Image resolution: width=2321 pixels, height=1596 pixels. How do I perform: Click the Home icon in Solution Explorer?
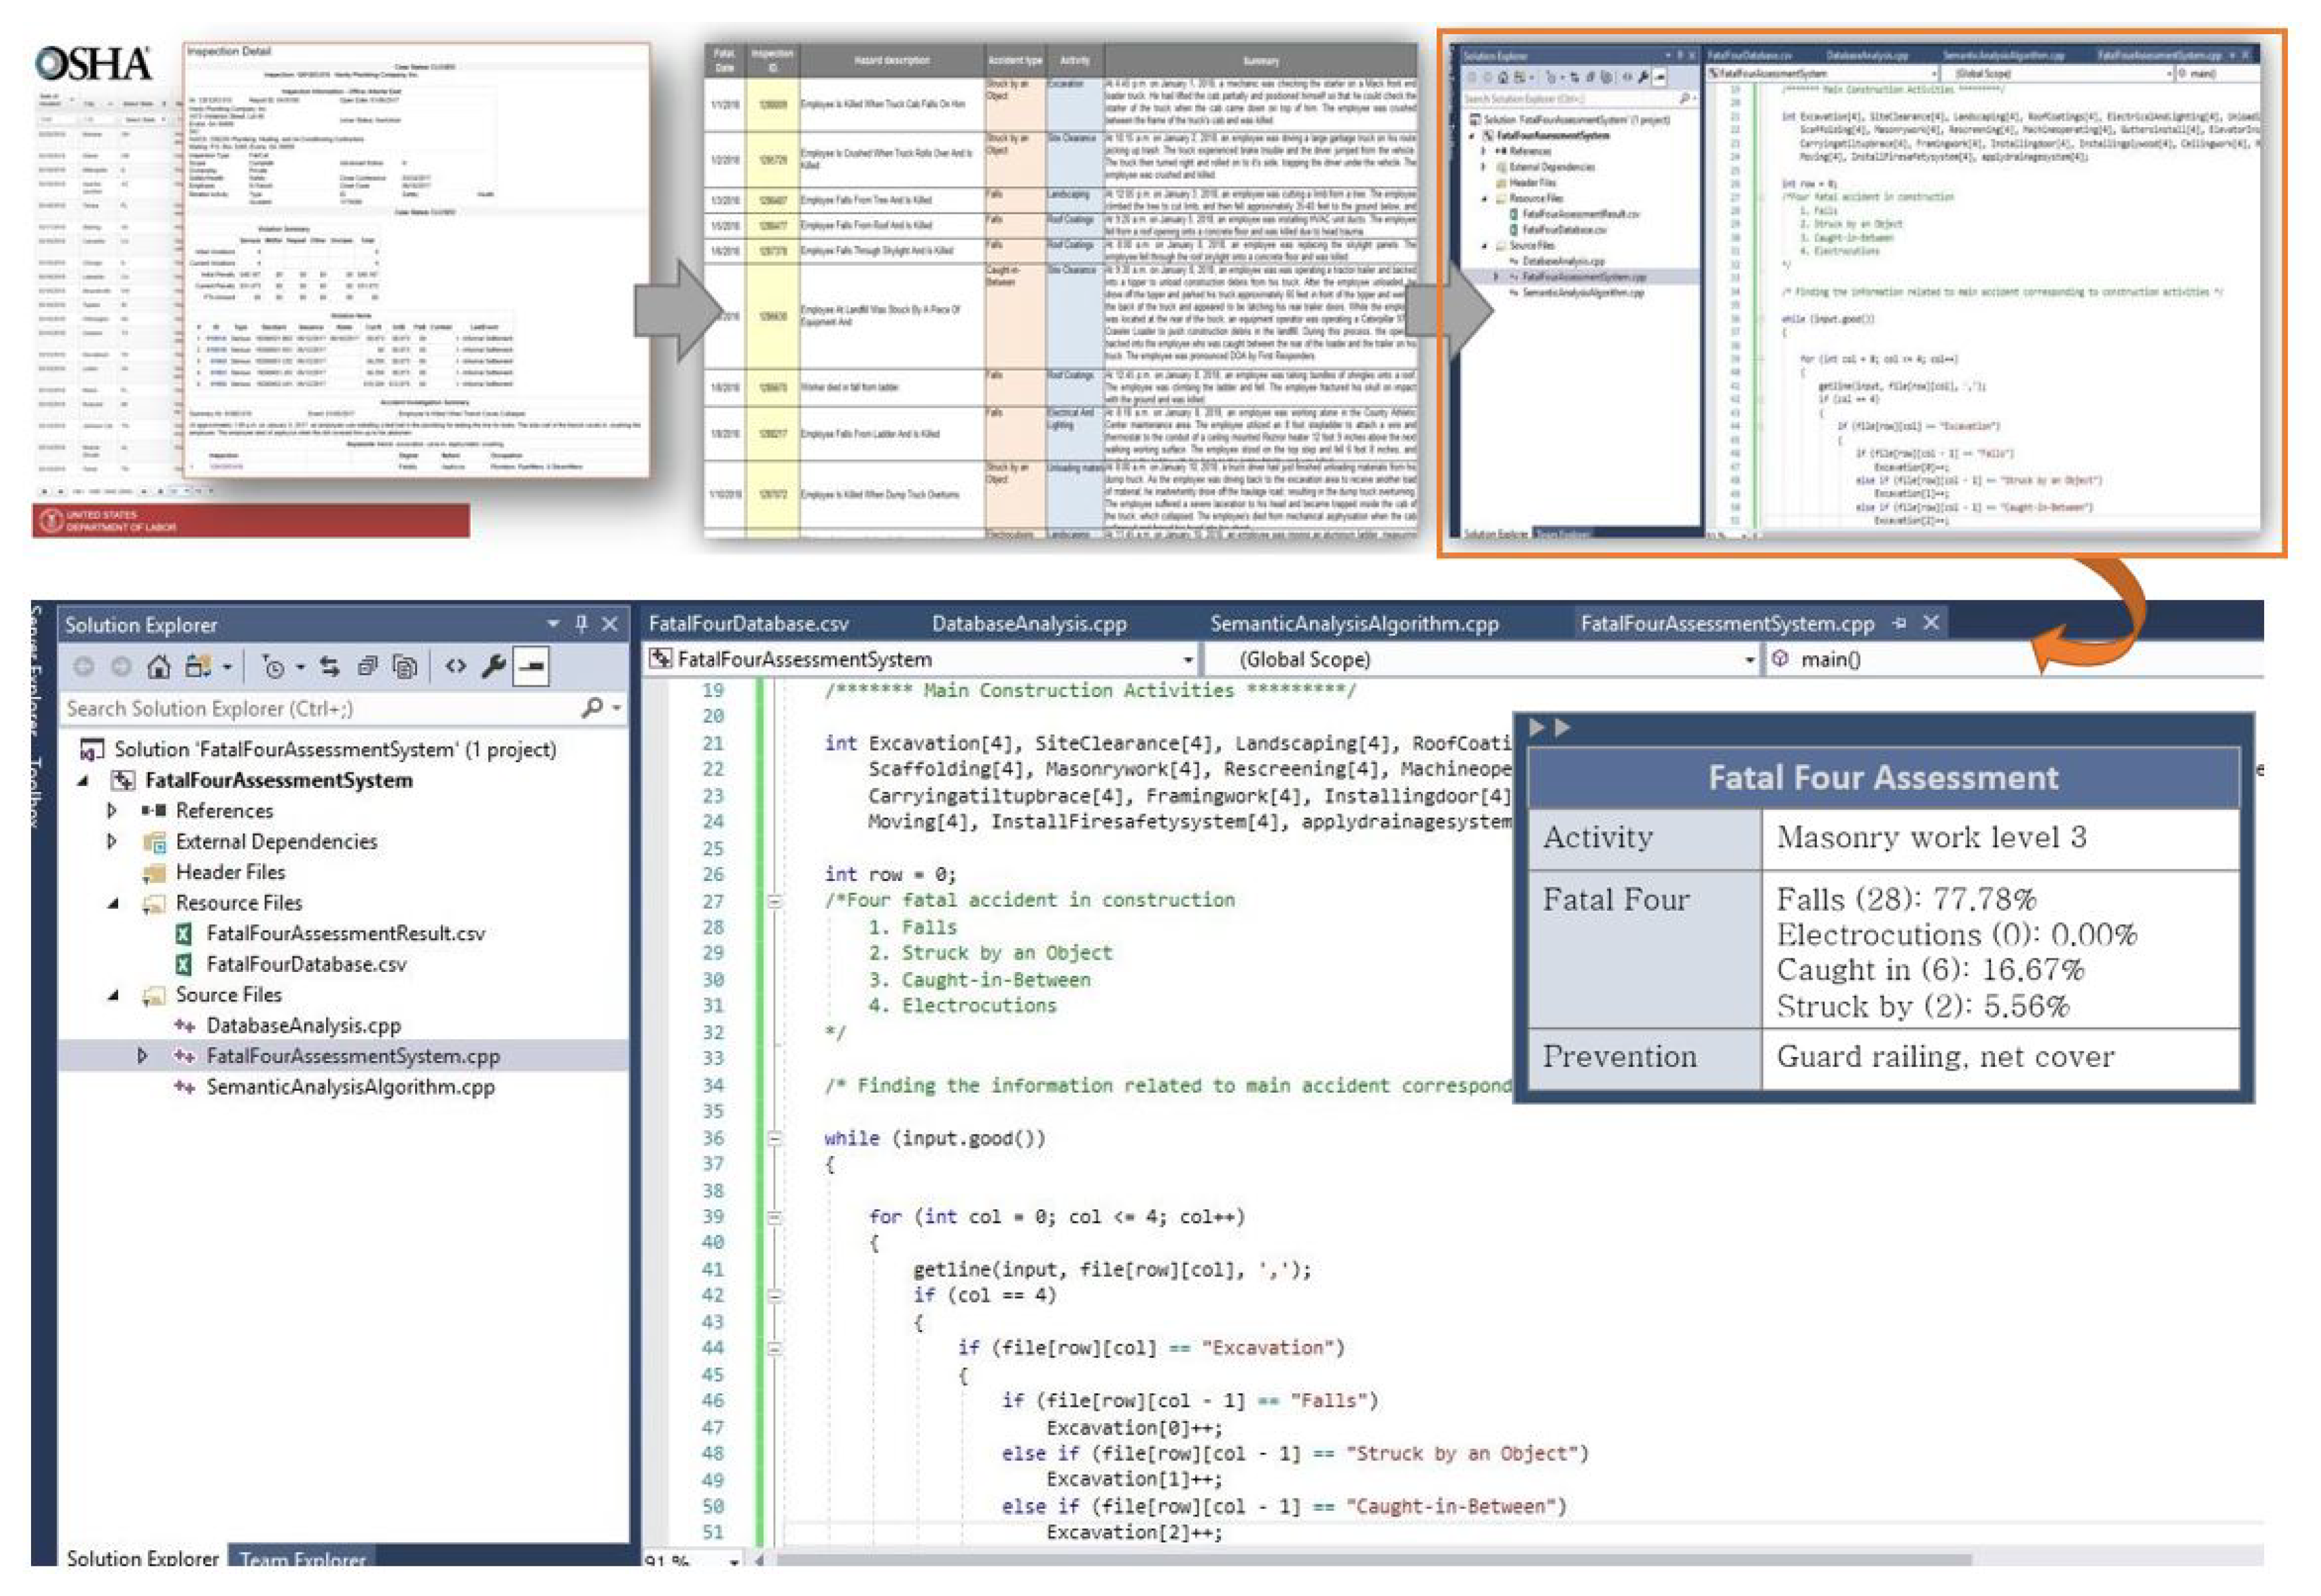(158, 667)
